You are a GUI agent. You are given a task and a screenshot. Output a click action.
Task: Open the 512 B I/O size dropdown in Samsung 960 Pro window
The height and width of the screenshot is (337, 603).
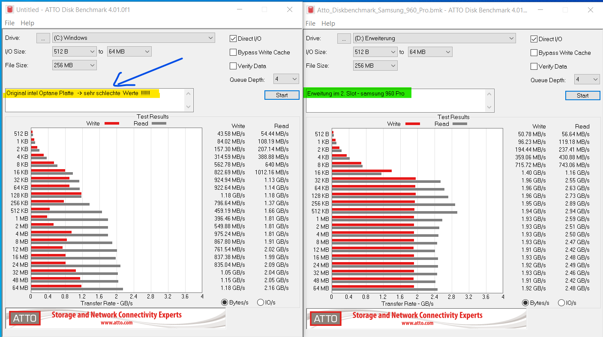(375, 52)
